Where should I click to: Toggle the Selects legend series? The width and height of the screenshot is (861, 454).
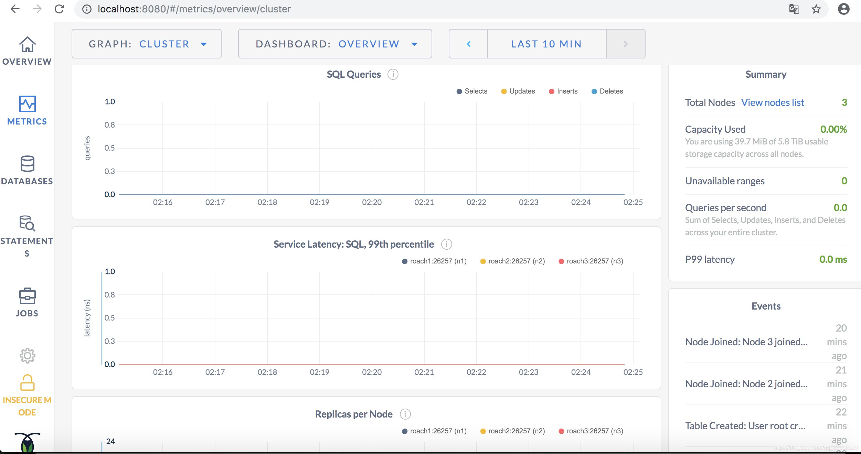472,91
